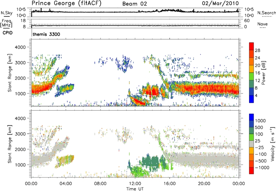Click the high-power streak near 12:00 in power plot

tap(138, 101)
